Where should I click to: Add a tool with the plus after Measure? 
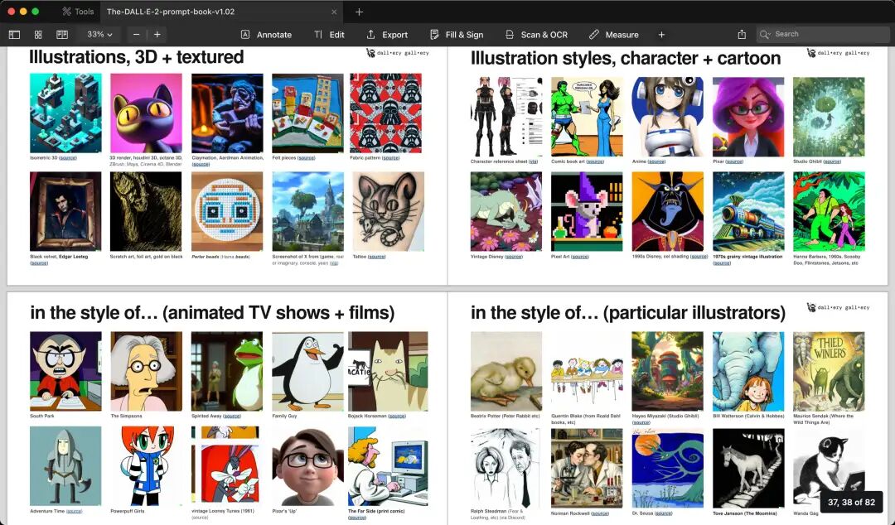661,35
